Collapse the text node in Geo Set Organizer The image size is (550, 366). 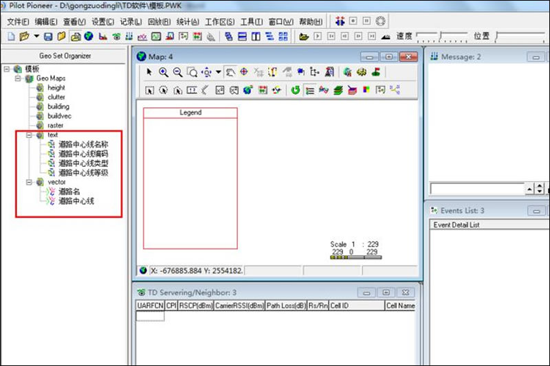30,135
